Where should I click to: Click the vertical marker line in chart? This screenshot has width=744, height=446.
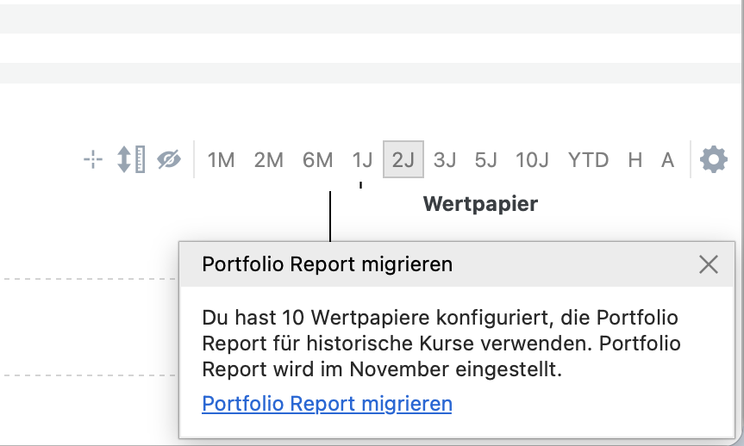tap(330, 215)
